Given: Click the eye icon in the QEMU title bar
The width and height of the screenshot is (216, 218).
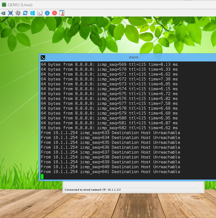Looking at the screenshot, I should (4, 5).
